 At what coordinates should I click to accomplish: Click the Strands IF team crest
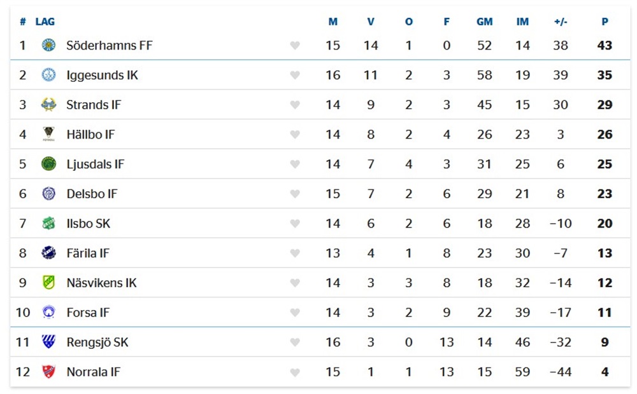point(49,105)
